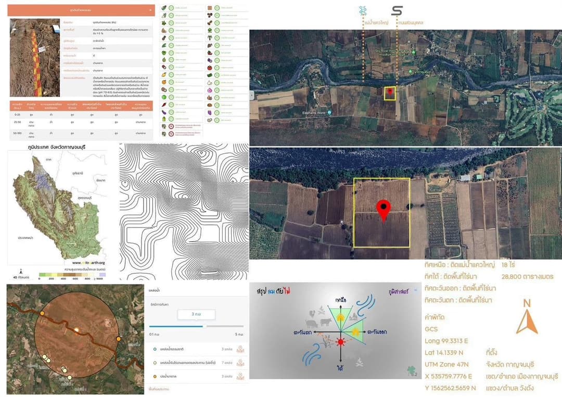Click the green suitability badge beside the tomato
This screenshot has width=562, height=397.
[x=217, y=68]
